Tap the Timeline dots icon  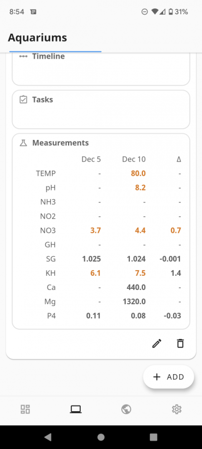click(23, 57)
